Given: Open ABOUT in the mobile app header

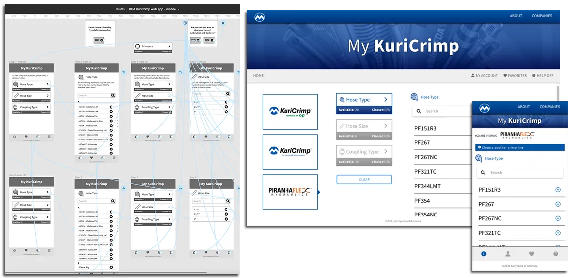Looking at the screenshot, I should pyautogui.click(x=524, y=107).
